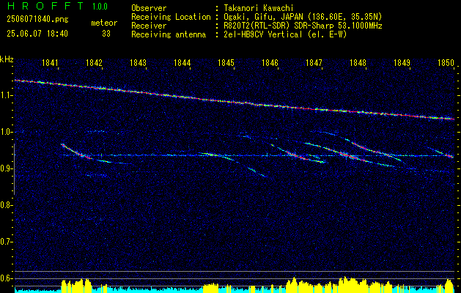Click the kHz axis unit label
This screenshot has height=293, width=461.
point(7,59)
